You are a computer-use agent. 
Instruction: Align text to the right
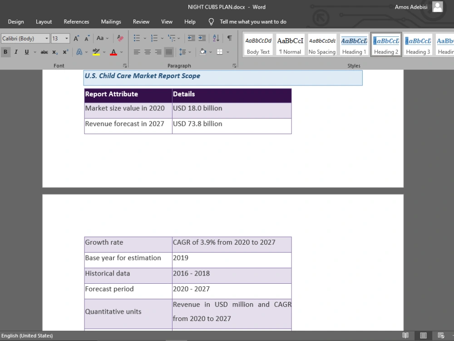[158, 52]
